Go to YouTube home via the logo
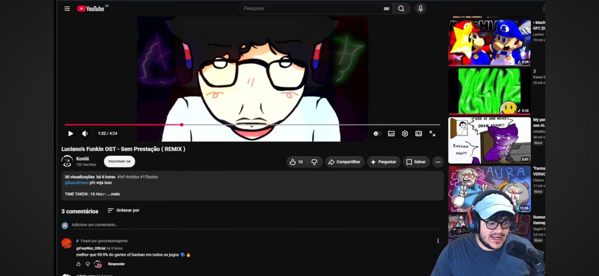This screenshot has width=599, height=276. point(90,8)
